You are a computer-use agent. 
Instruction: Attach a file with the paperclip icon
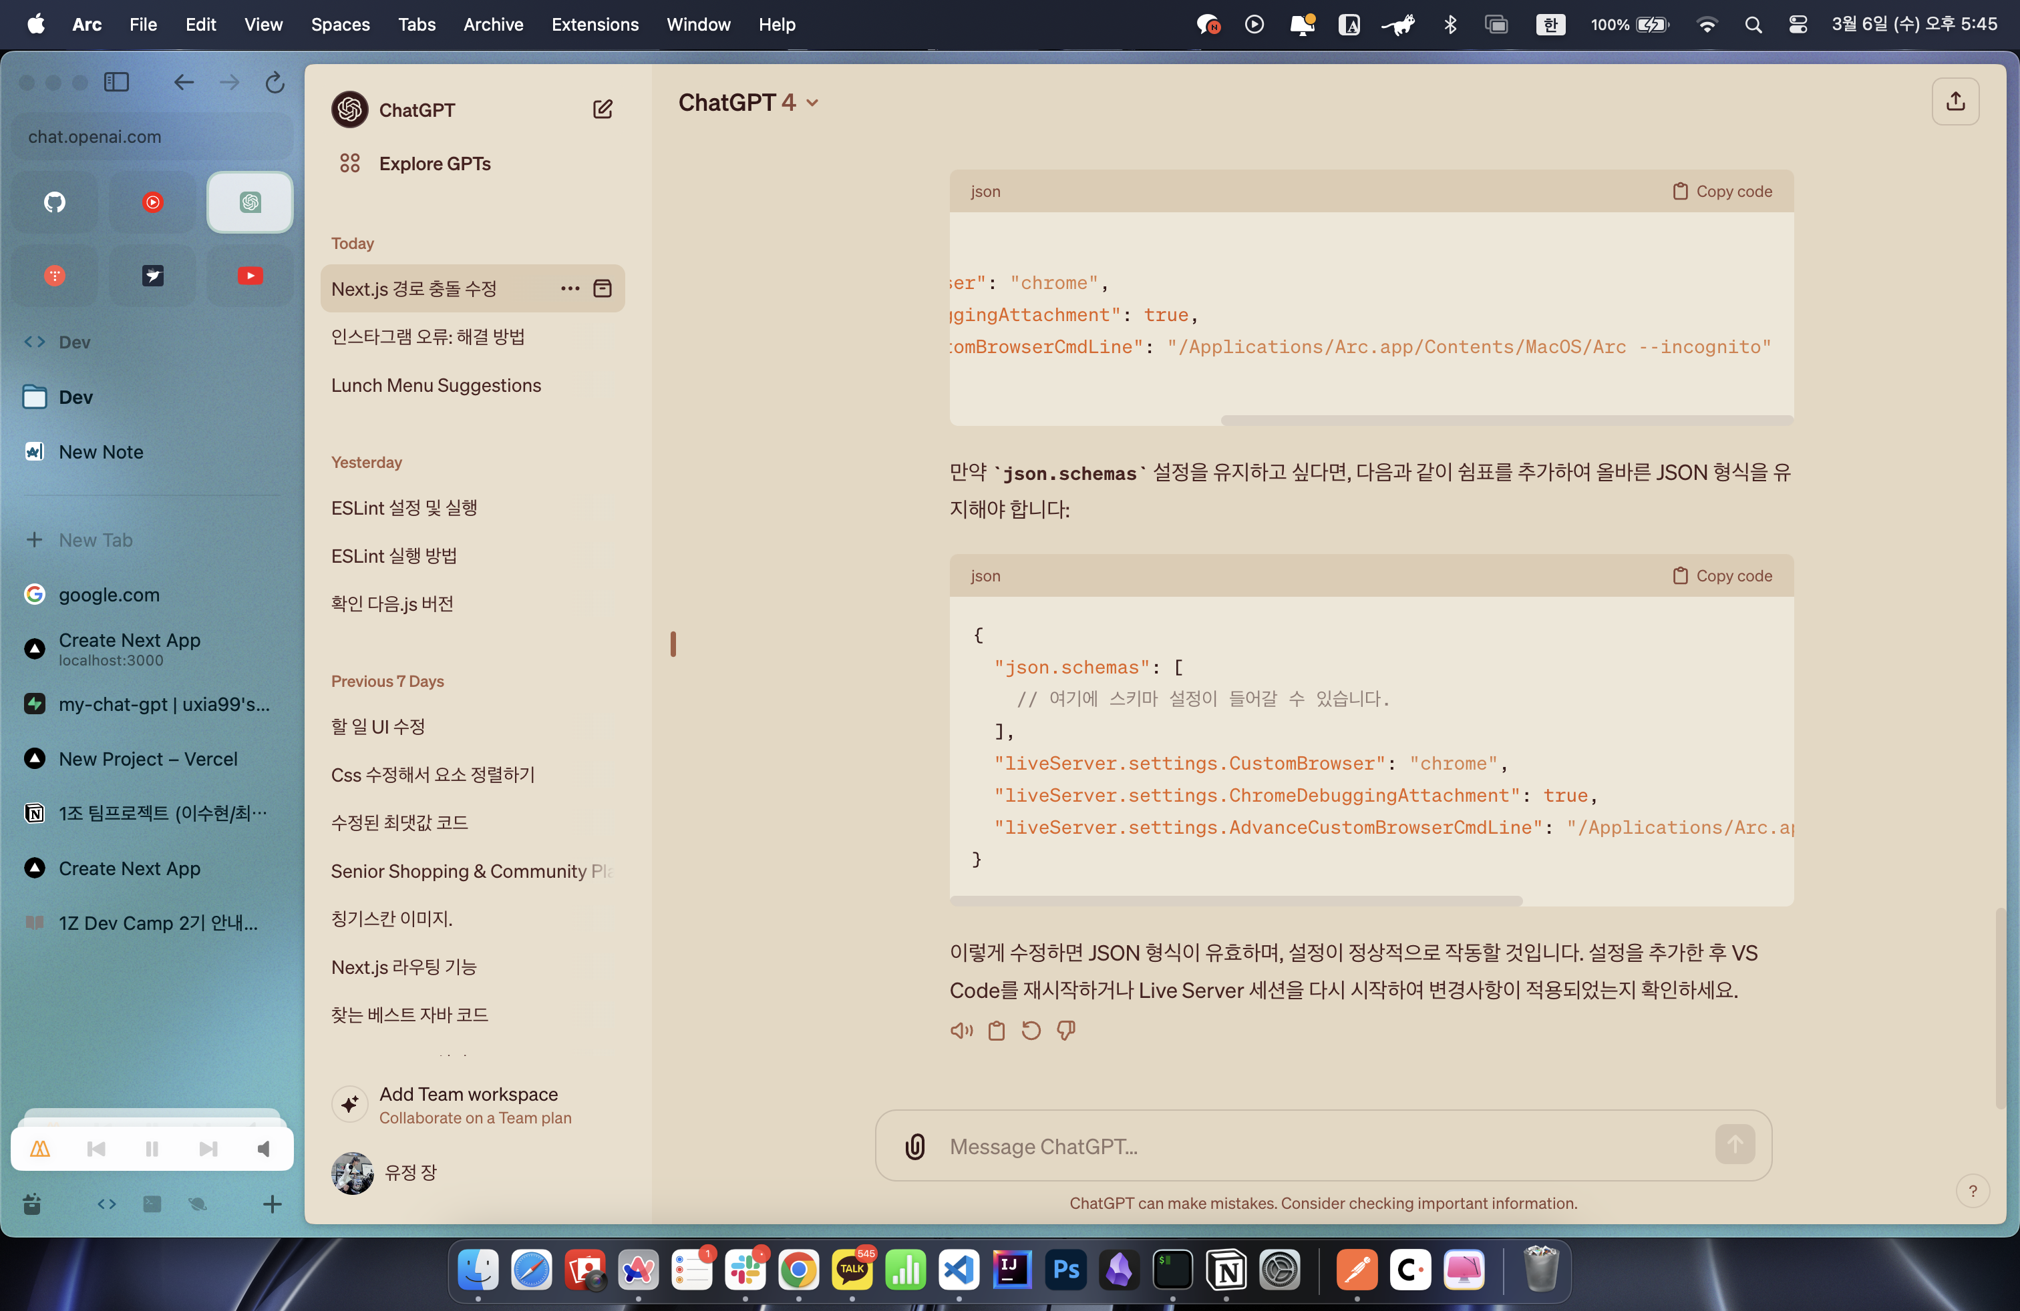915,1147
